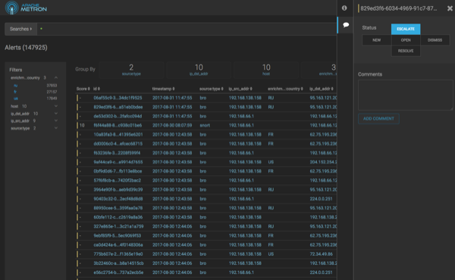Open alert 06af55c9-3...34dc1f9525 link
455x280 pixels.
tap(118, 98)
